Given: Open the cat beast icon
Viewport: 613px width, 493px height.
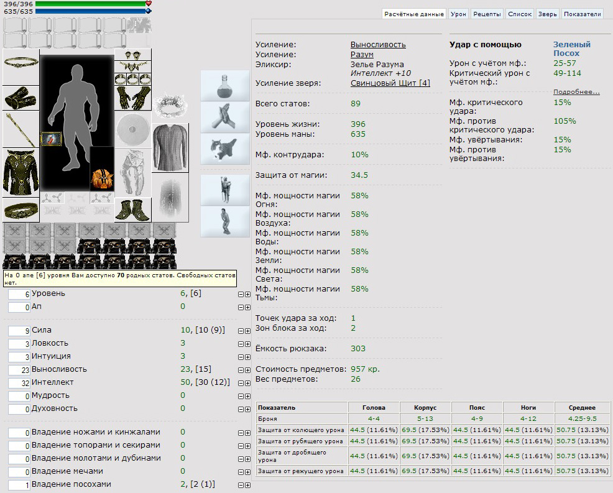Looking at the screenshot, I should pyautogui.click(x=225, y=149).
